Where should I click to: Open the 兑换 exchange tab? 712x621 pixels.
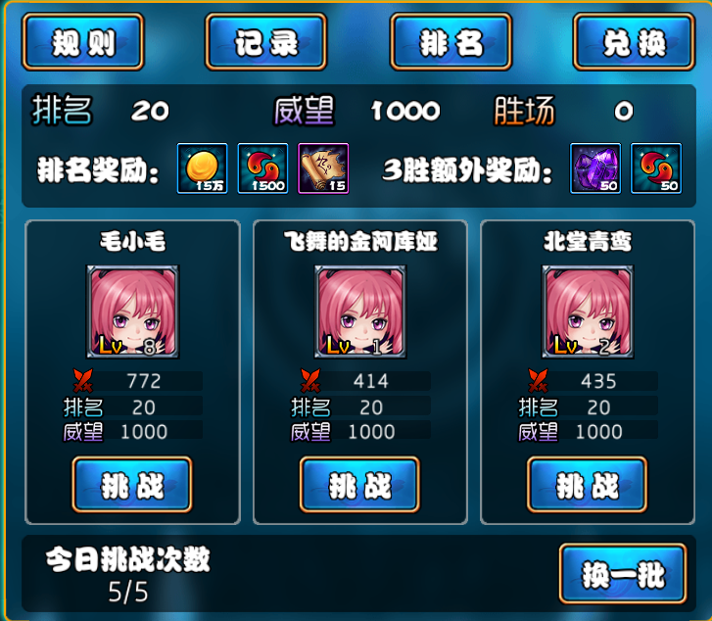(x=634, y=42)
